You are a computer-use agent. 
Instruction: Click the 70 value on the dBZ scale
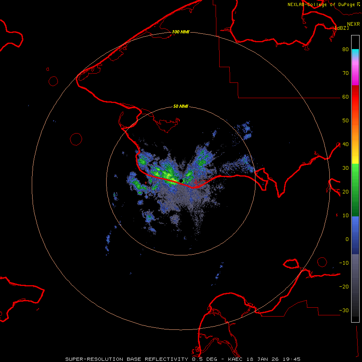coord(346,73)
